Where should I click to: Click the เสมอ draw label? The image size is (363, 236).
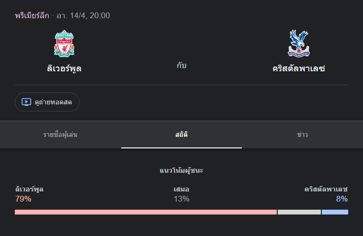[x=181, y=189]
